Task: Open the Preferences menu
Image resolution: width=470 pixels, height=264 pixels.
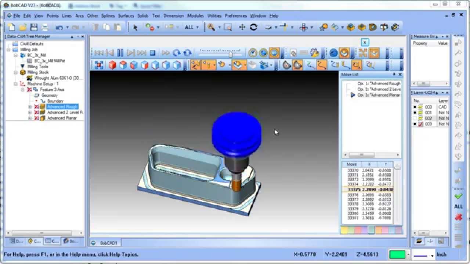Action: [x=236, y=16]
